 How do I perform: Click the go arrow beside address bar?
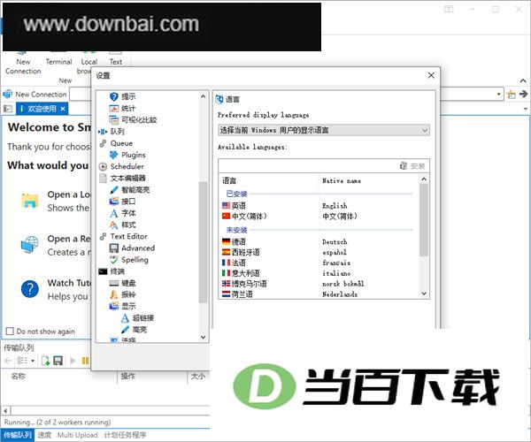[523, 95]
